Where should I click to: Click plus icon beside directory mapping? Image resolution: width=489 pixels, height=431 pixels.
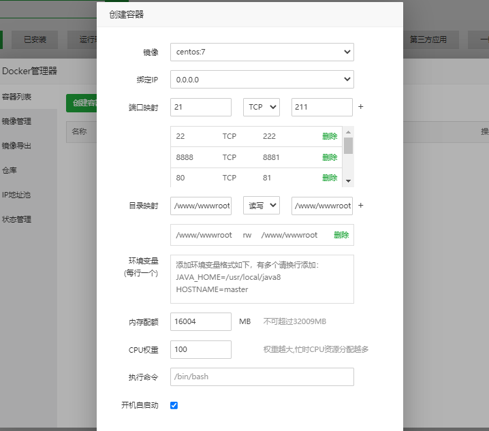click(360, 205)
